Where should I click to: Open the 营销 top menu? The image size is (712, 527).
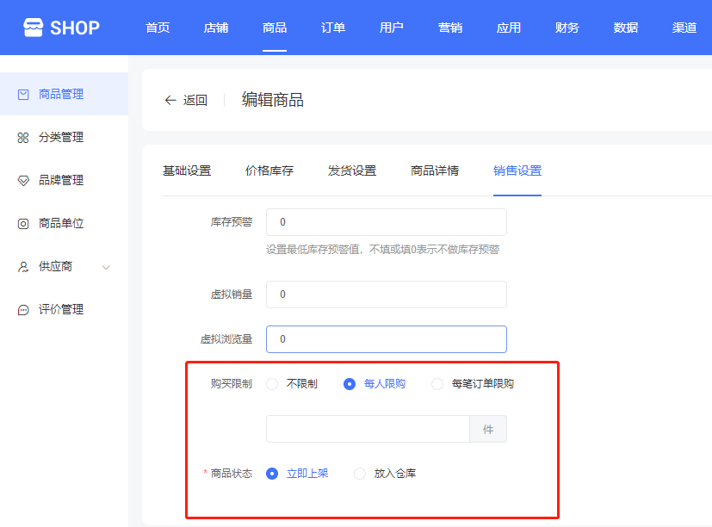coord(450,28)
